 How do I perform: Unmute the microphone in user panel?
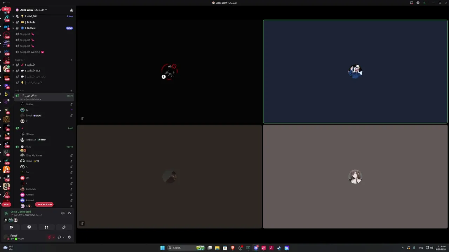[49, 237]
